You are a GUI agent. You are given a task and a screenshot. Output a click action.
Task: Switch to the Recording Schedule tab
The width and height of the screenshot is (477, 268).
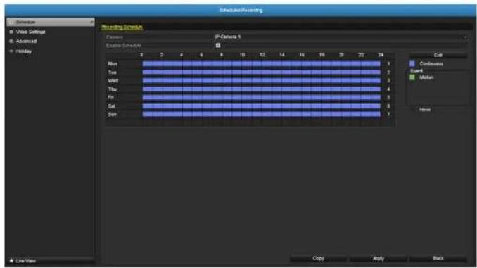click(122, 27)
